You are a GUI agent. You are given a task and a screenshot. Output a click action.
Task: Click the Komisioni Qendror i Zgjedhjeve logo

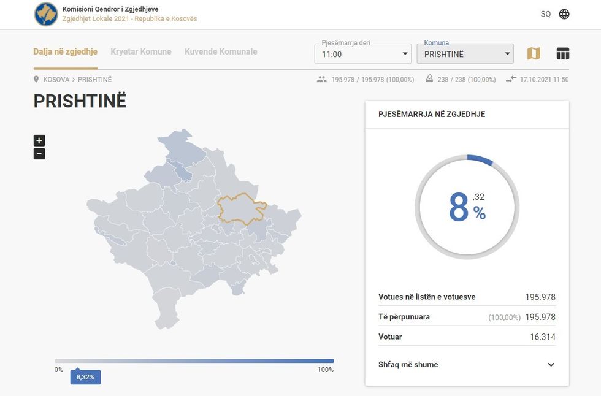(47, 14)
